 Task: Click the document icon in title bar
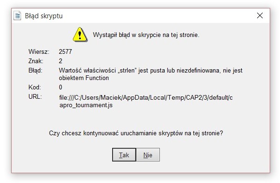17,15
